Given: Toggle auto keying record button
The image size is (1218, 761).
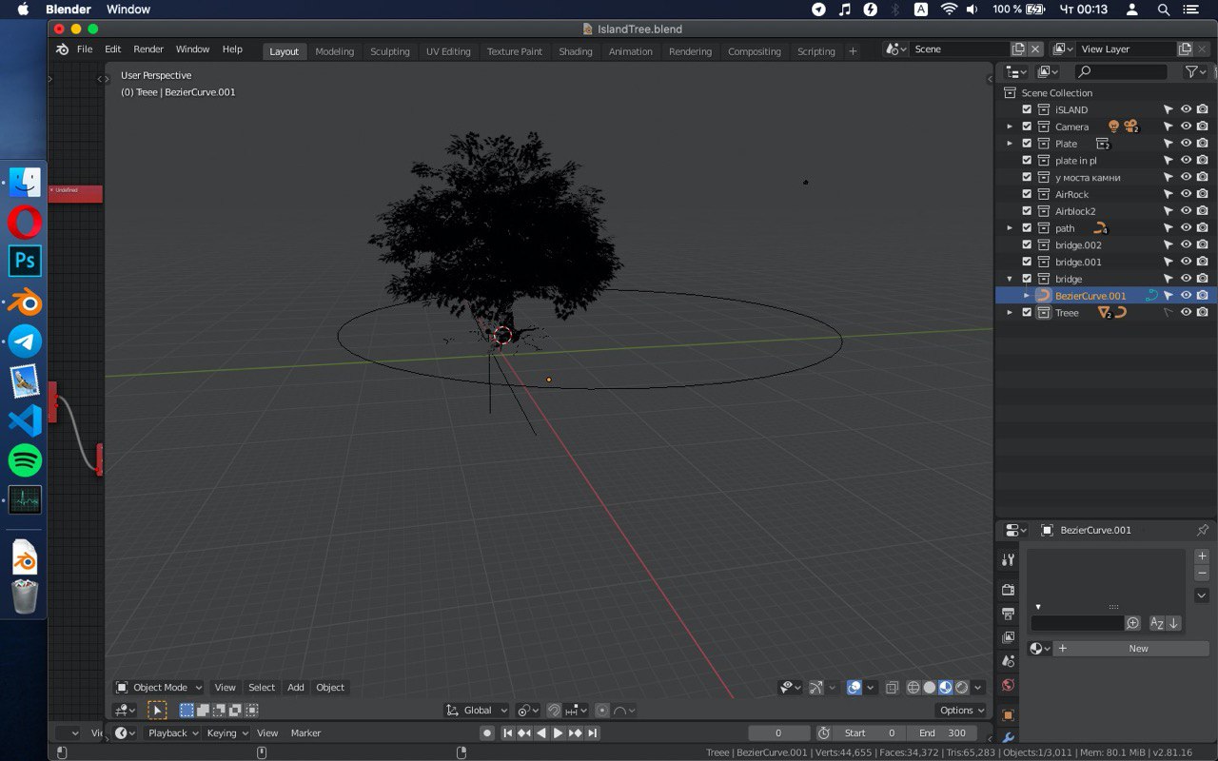Looking at the screenshot, I should click(487, 732).
